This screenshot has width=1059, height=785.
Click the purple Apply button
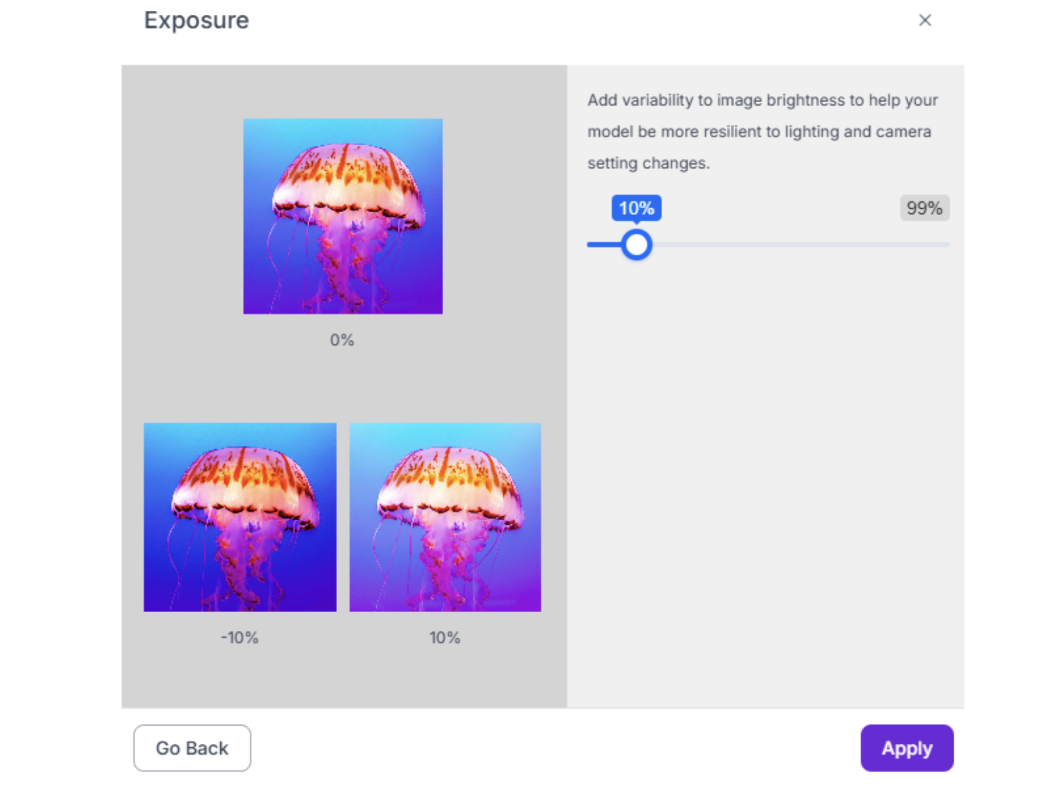click(906, 748)
